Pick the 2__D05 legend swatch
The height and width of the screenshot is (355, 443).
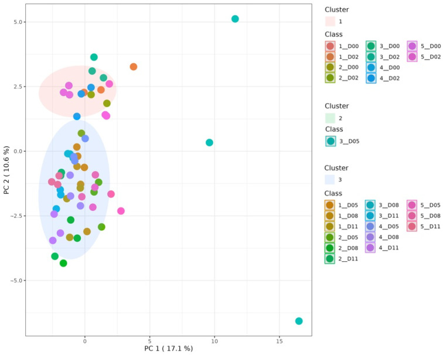(x=329, y=237)
